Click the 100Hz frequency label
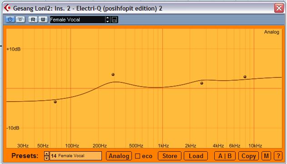Viewport: 287px width, 164px height. click(72, 146)
